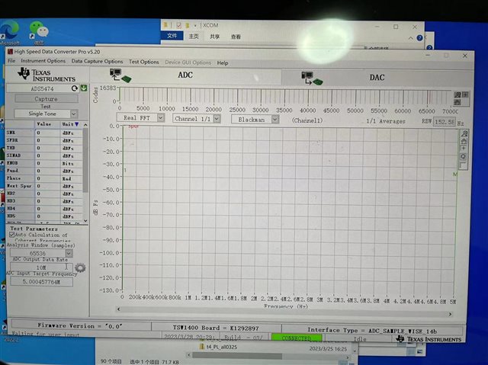
Task: Open the 共享 tab in XCOM window
Action: point(215,37)
